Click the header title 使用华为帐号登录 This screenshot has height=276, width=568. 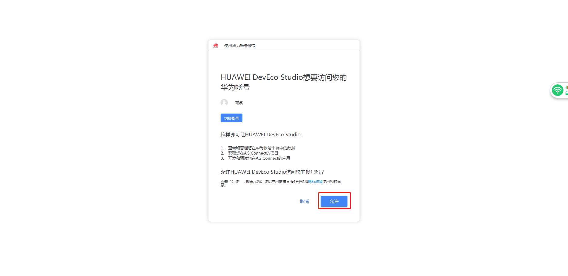[x=240, y=46]
